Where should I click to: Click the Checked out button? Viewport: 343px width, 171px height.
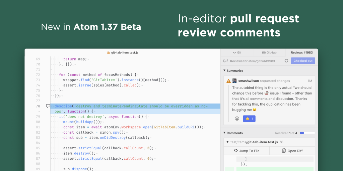(x=303, y=61)
